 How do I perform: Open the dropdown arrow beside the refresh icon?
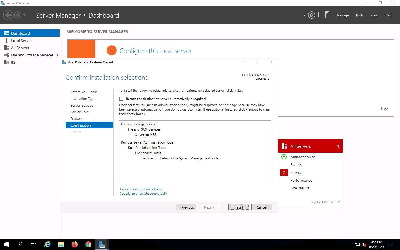[x=304, y=15]
